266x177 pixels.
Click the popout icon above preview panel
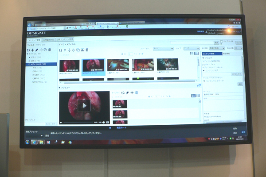tap(199, 86)
